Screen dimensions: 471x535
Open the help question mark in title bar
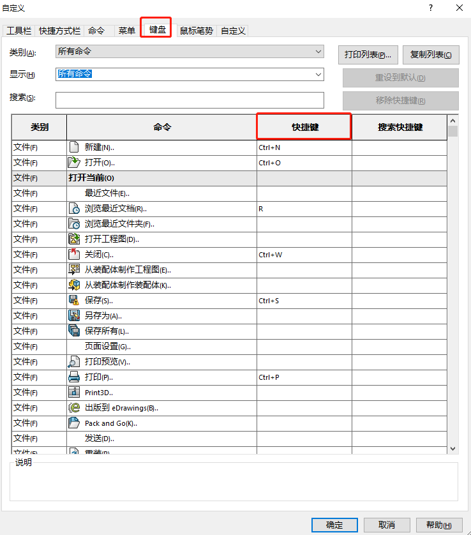click(431, 8)
